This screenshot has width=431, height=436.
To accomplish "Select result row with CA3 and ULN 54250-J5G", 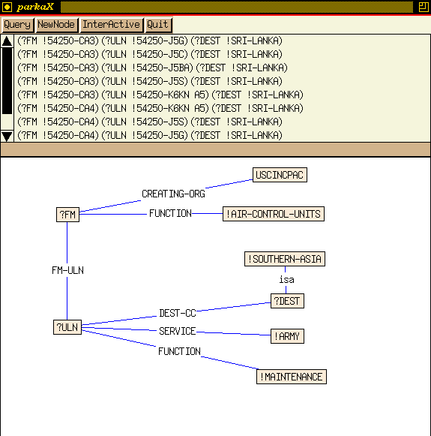I will point(150,41).
